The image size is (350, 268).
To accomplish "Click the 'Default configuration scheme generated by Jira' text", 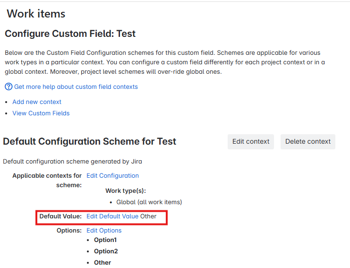I will pos(73,162).
